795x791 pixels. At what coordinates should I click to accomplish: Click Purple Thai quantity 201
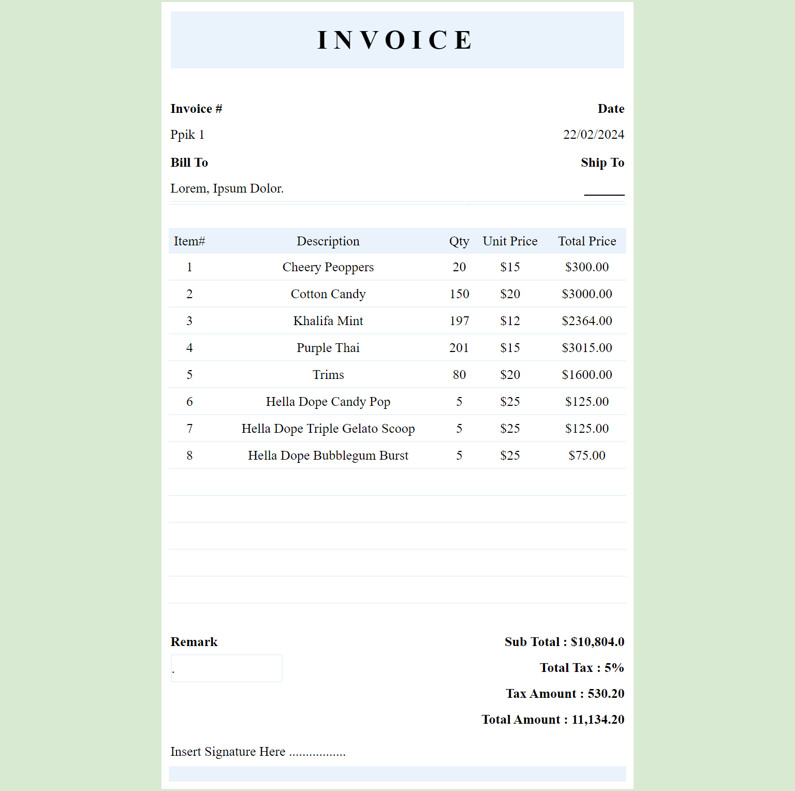pyautogui.click(x=459, y=348)
